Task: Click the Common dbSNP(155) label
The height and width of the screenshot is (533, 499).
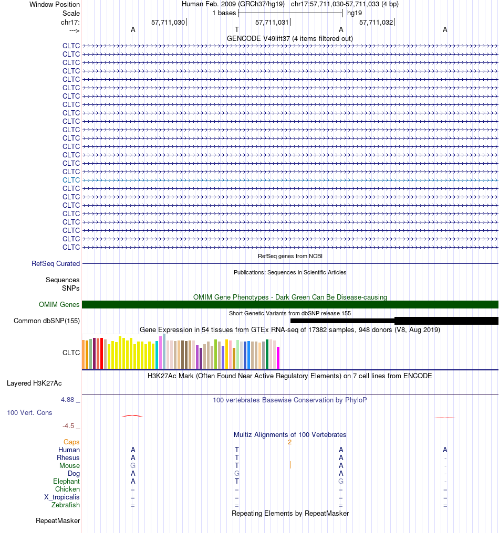Action: [x=47, y=321]
